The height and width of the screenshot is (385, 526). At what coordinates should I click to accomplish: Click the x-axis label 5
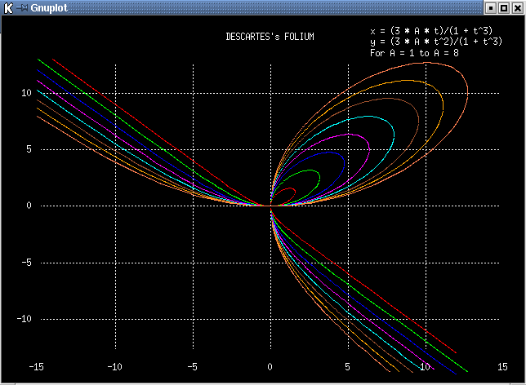pyautogui.click(x=348, y=367)
